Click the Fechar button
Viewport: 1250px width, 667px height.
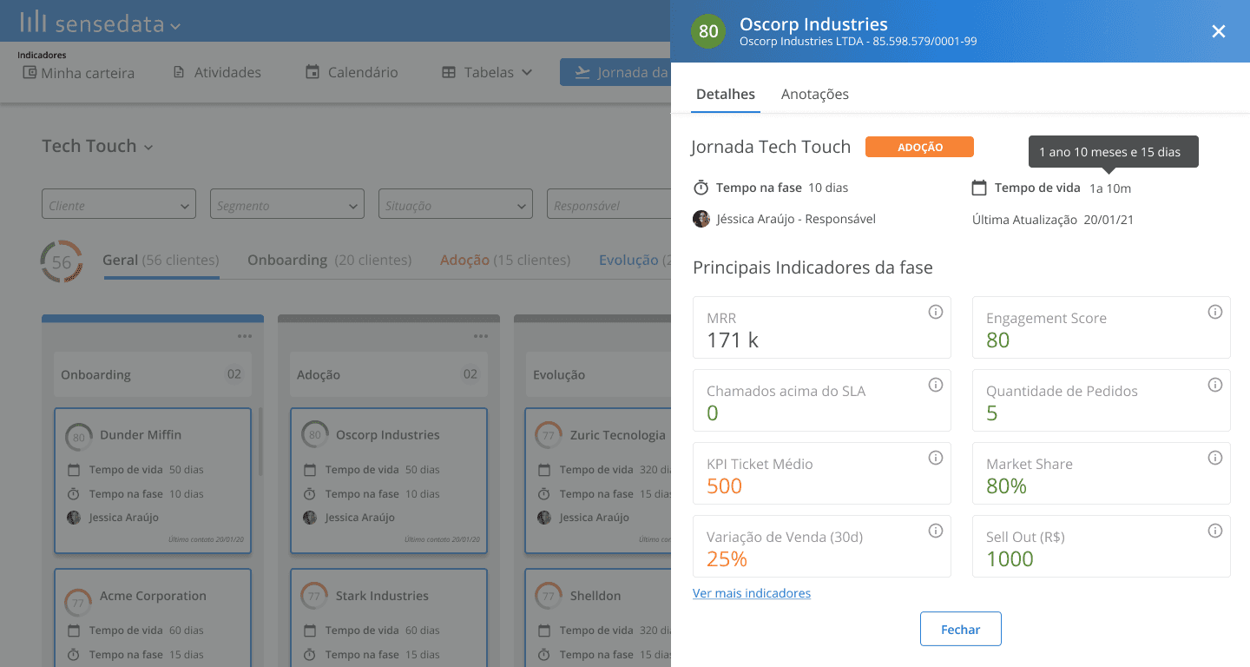tap(961, 629)
